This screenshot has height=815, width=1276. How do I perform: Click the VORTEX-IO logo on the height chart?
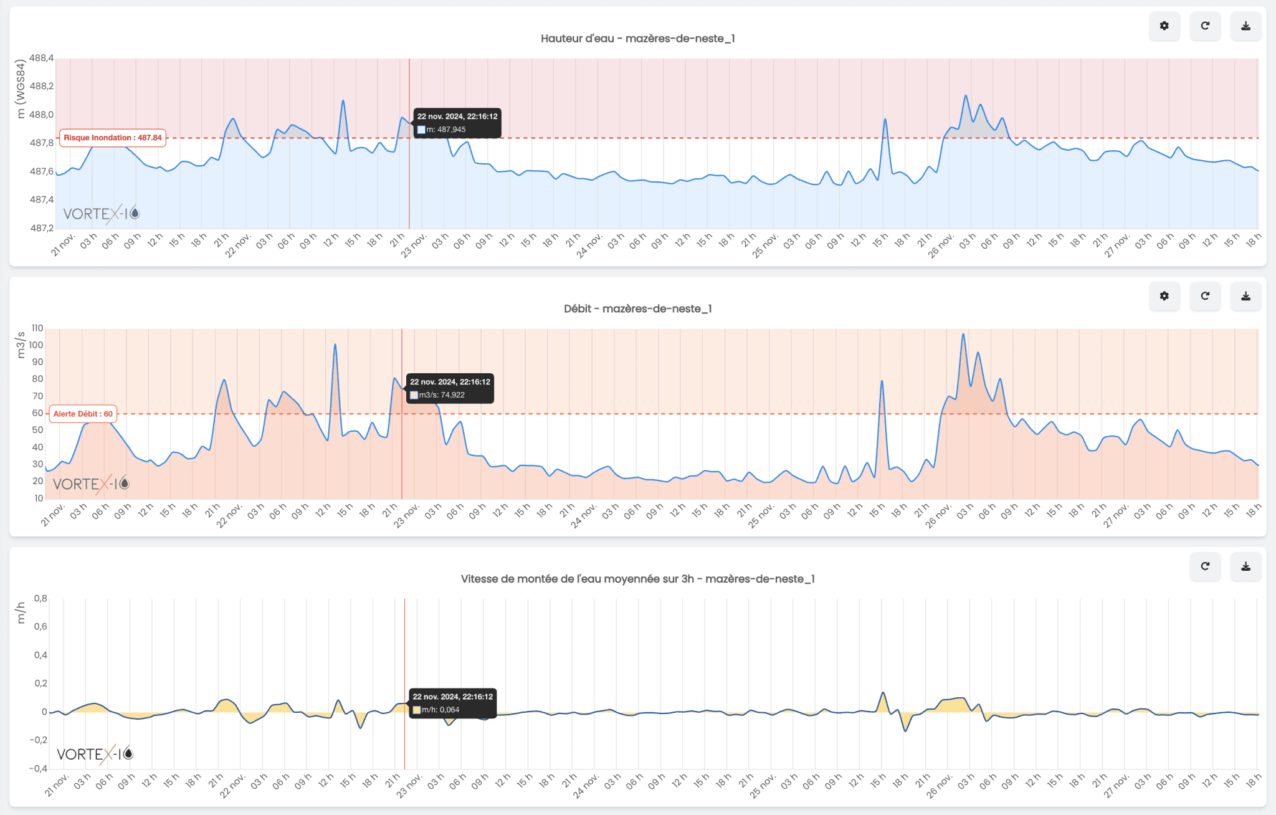[x=101, y=214]
